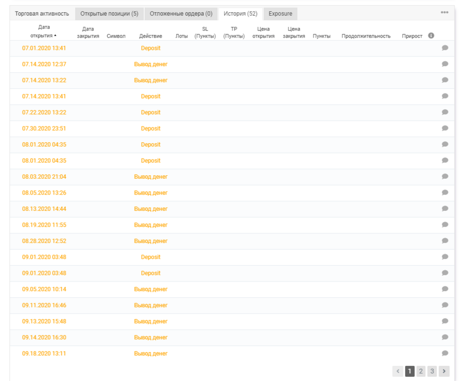This screenshot has width=460, height=381.
Task: Sort by Цена закрытия column
Action: (294, 33)
